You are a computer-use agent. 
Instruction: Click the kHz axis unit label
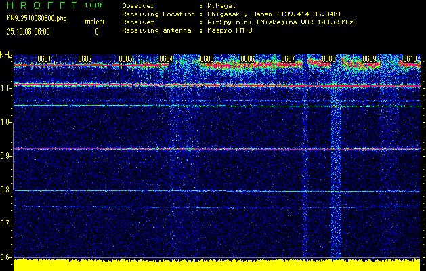7,54
